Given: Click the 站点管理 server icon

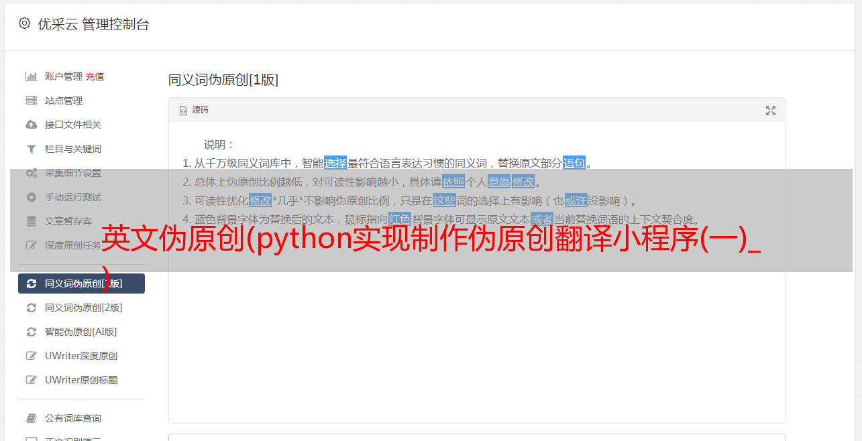Looking at the screenshot, I should 31,101.
